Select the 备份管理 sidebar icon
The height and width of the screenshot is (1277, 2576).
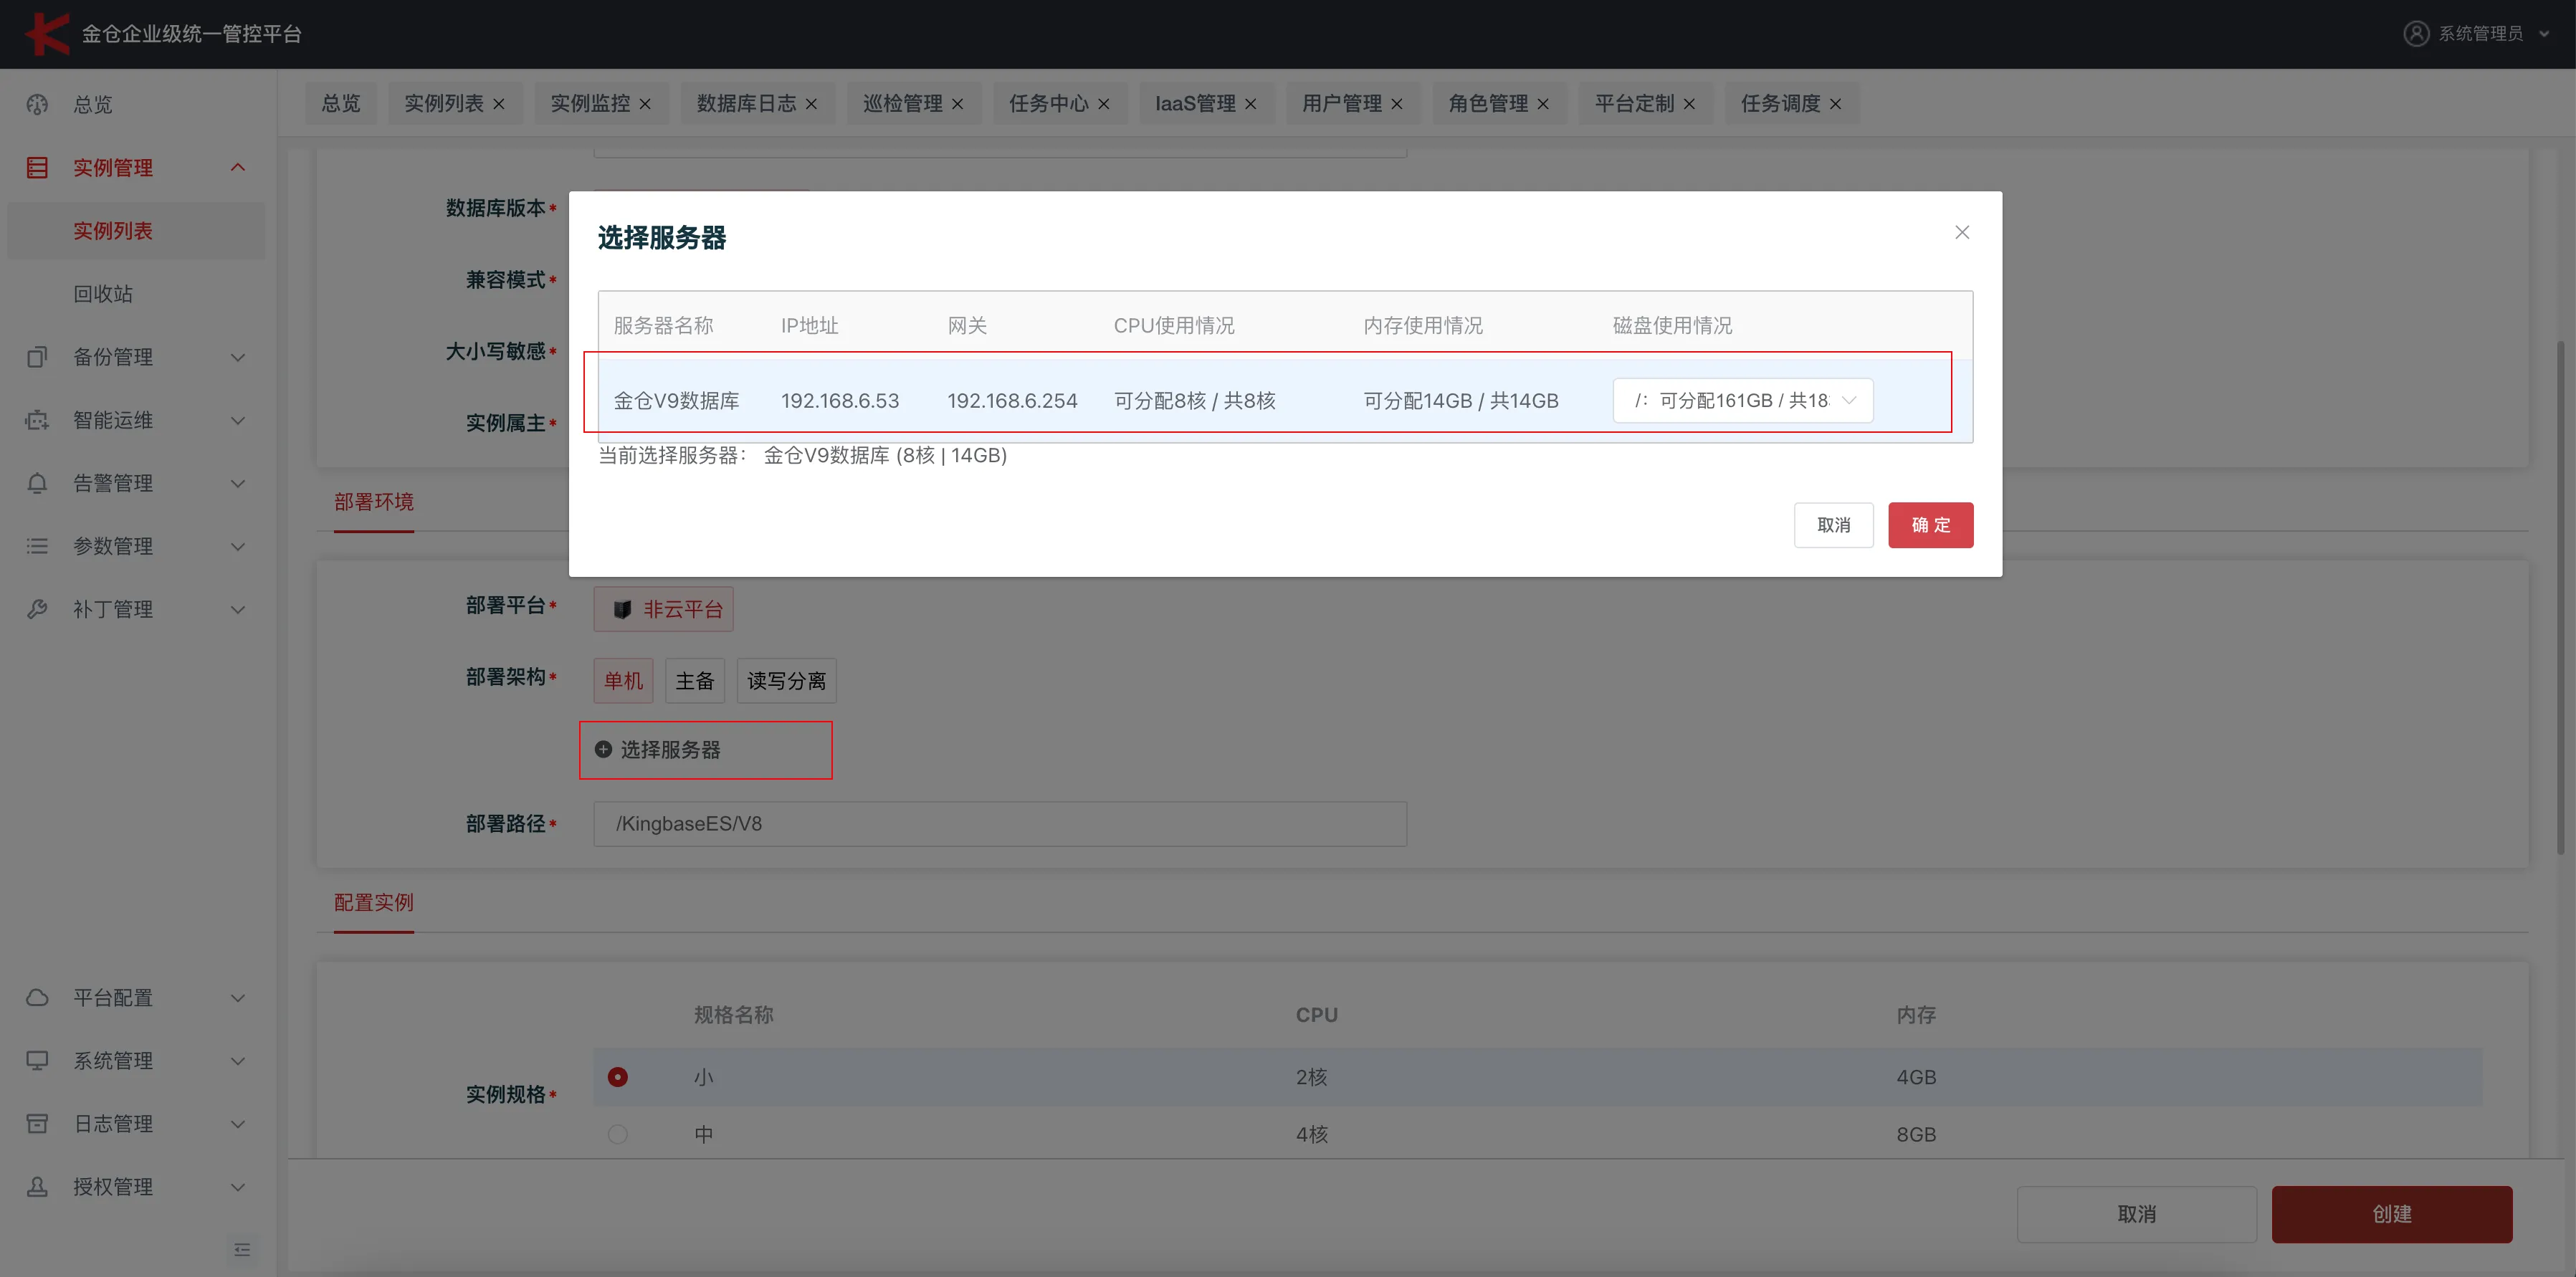tap(37, 357)
